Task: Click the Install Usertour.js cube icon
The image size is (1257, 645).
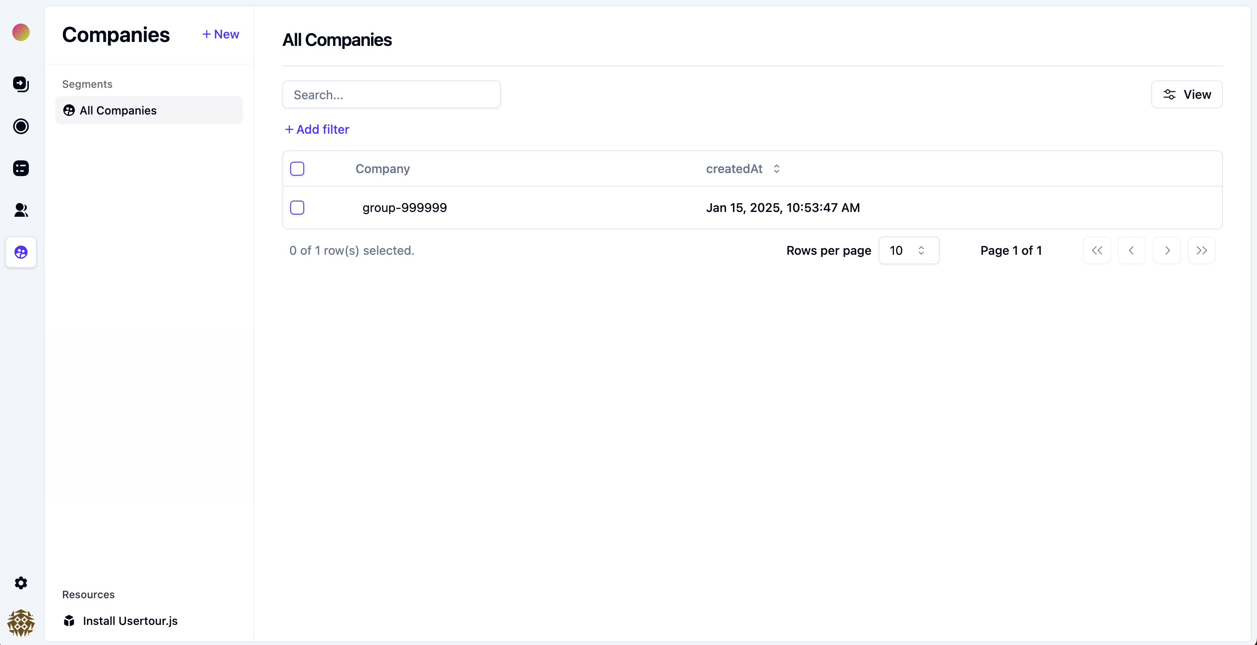Action: click(69, 621)
